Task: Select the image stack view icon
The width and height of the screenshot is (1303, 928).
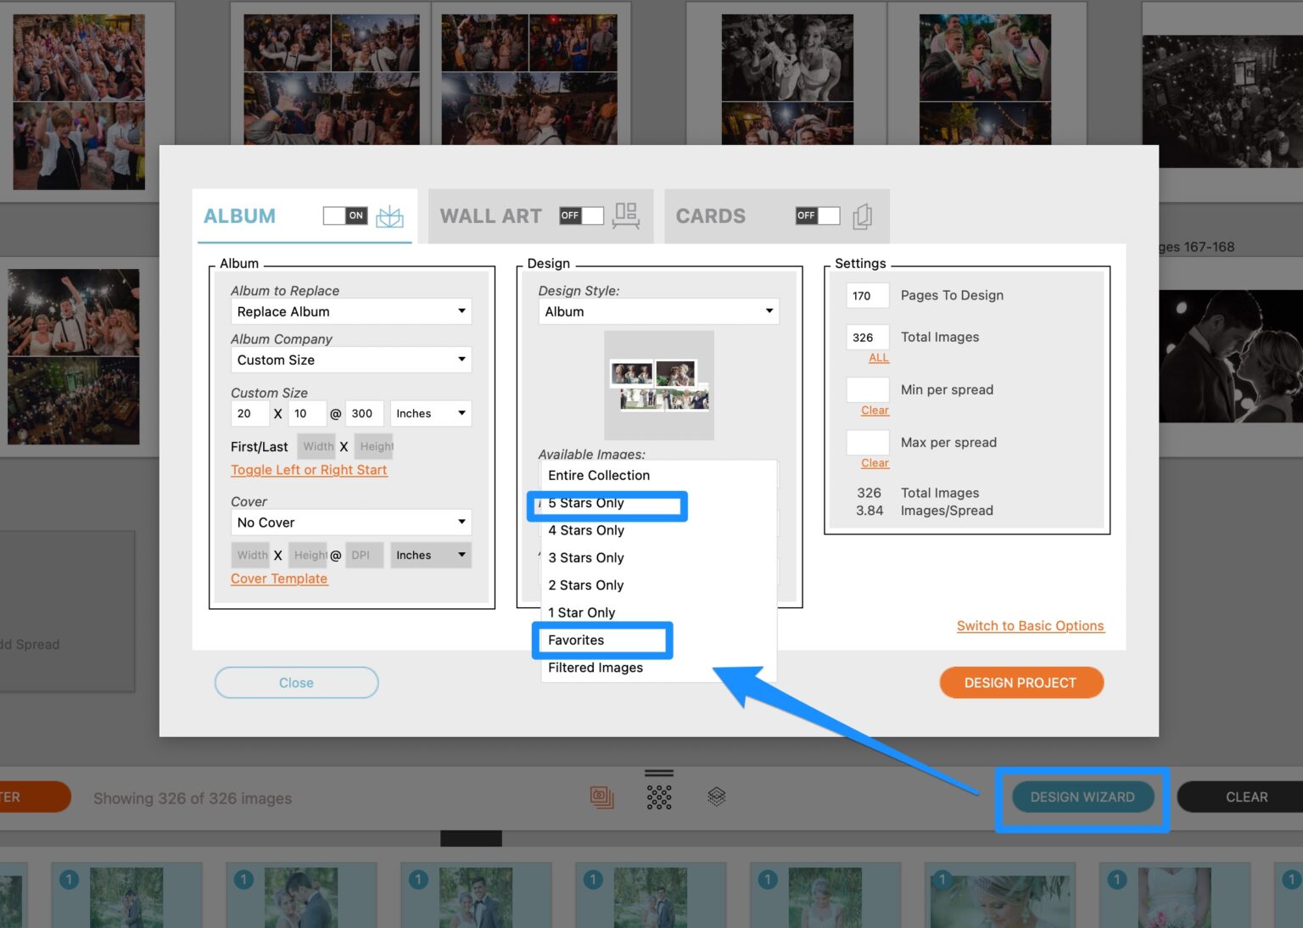Action: [x=602, y=796]
